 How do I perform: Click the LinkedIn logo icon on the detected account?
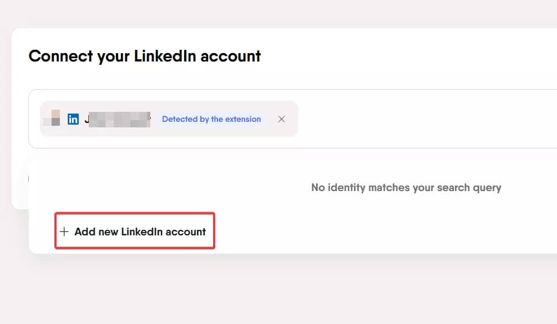pyautogui.click(x=73, y=119)
